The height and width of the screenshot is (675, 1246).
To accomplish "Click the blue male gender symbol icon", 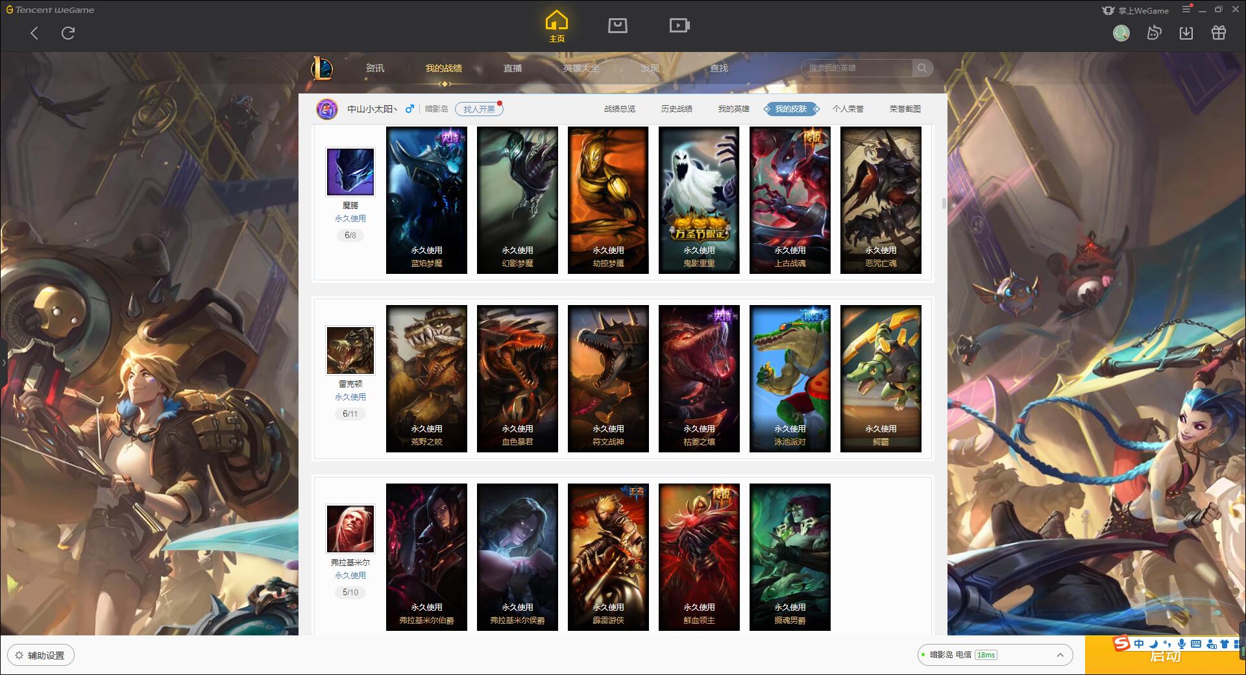I will click(x=409, y=109).
